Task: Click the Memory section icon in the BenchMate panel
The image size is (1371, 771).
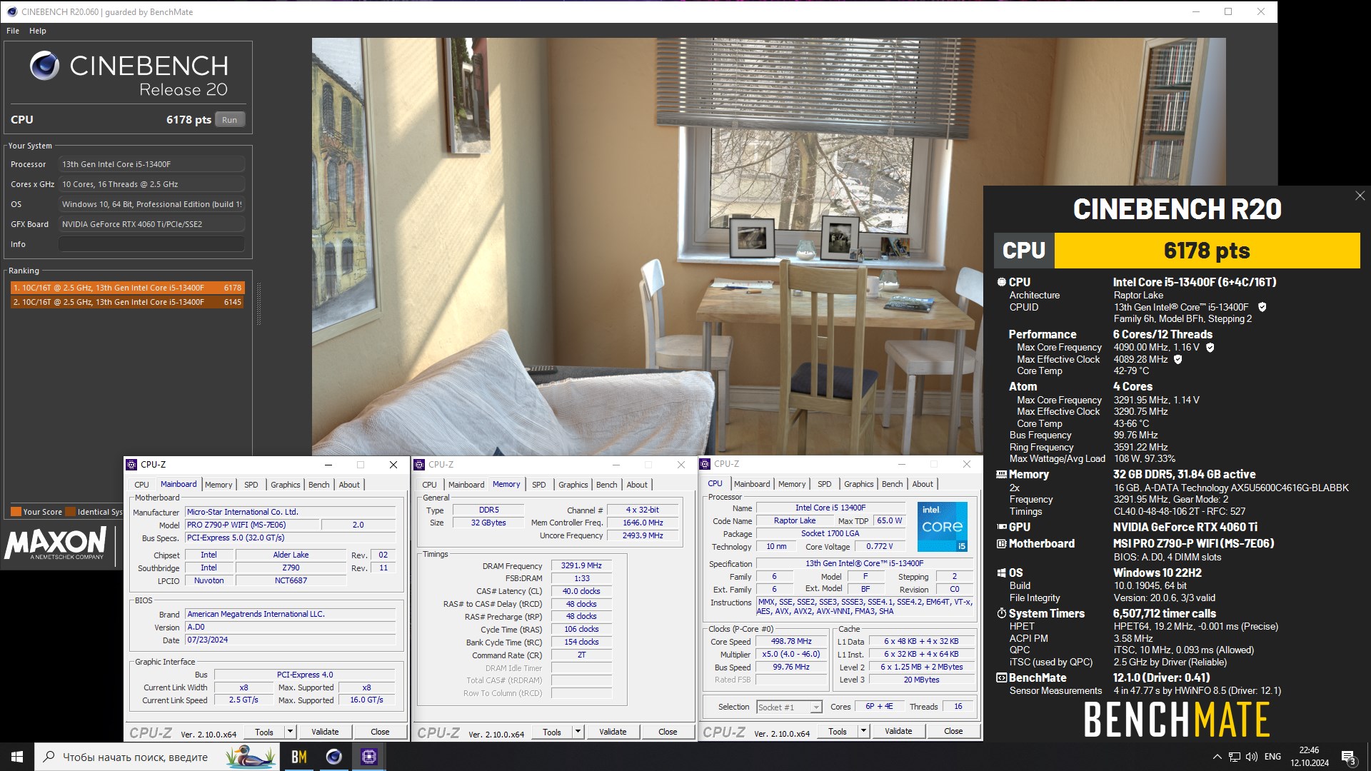Action: click(x=1002, y=474)
